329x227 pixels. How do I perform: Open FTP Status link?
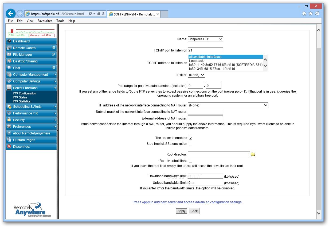(20, 97)
